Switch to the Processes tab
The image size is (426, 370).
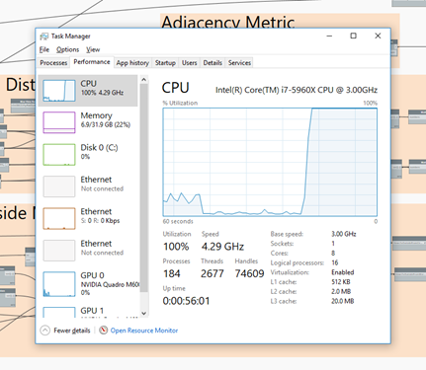[53, 63]
